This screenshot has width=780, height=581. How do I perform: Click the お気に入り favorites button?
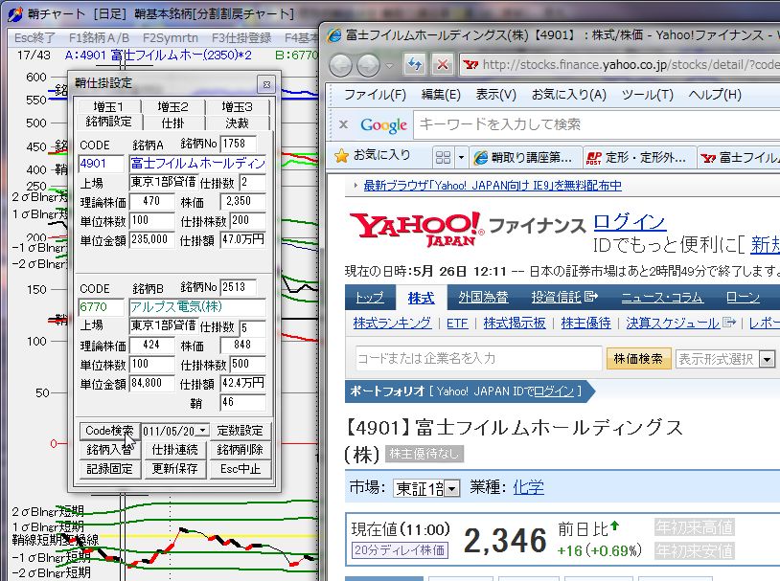point(373,156)
